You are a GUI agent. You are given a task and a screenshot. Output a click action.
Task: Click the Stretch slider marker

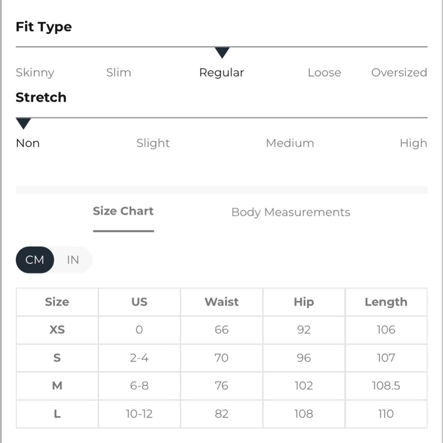click(x=24, y=123)
